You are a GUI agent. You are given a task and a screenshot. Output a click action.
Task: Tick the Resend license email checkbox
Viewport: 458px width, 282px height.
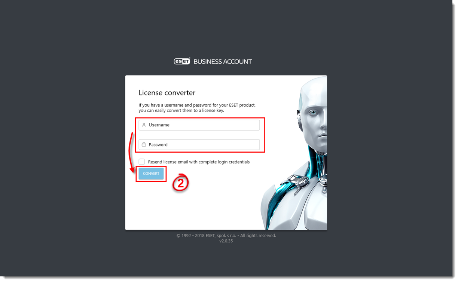point(142,162)
